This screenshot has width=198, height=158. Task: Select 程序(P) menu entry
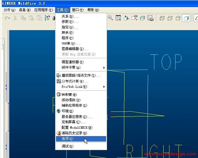(x=81, y=38)
